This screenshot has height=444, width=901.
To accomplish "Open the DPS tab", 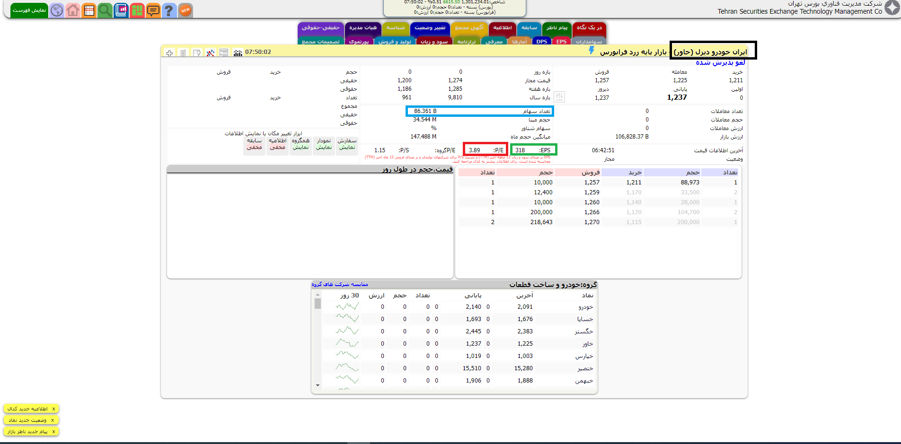I will point(542,42).
